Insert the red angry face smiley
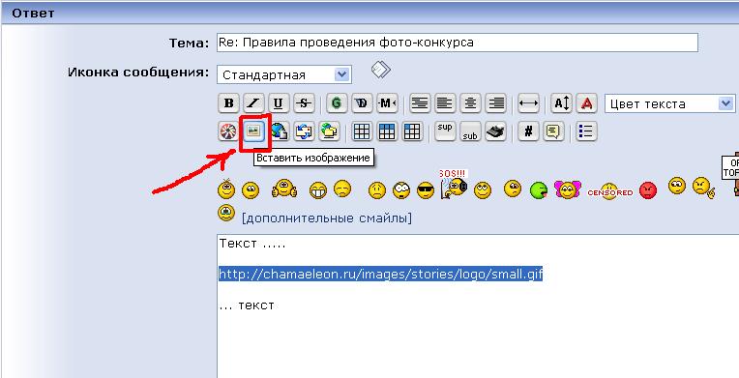This screenshot has width=739, height=378. pos(648,190)
